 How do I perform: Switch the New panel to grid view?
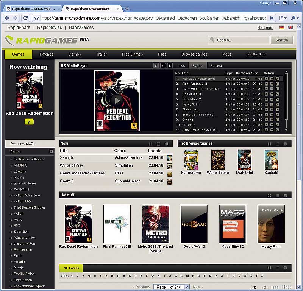(x=150, y=144)
